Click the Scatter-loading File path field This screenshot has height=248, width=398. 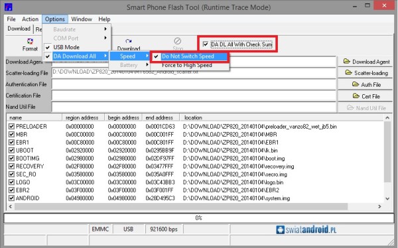pyautogui.click(x=194, y=73)
